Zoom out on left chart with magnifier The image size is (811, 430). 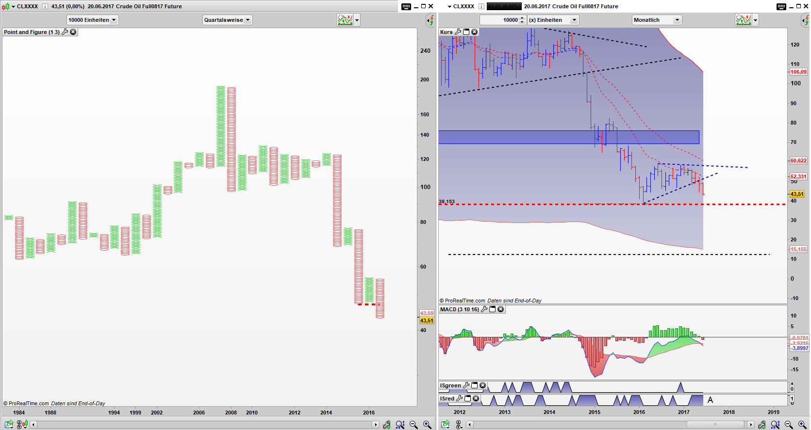[414, 425]
